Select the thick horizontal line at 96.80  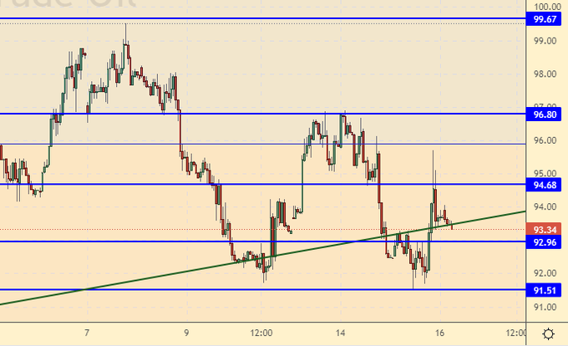tap(251, 114)
